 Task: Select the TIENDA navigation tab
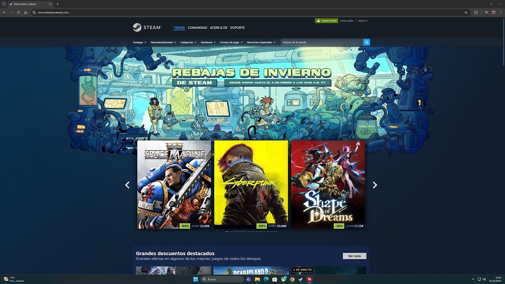(x=179, y=28)
